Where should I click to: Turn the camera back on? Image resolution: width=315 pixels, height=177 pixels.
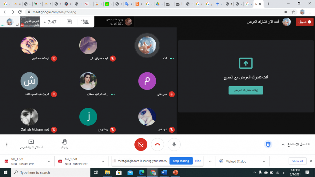[x=141, y=144]
